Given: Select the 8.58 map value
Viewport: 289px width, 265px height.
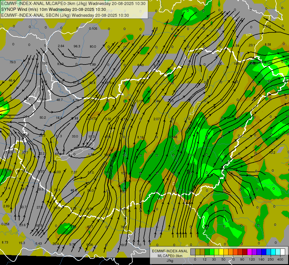Looking at the screenshot, I should coord(268,44).
